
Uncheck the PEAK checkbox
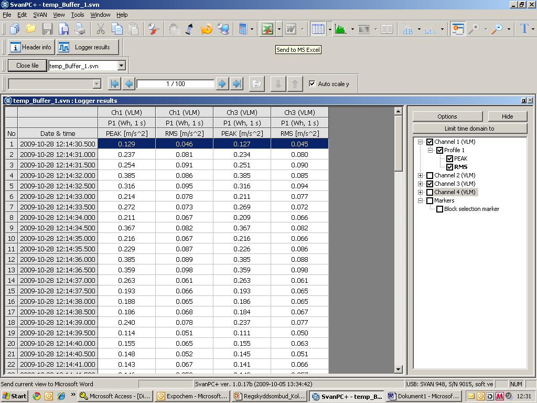449,158
